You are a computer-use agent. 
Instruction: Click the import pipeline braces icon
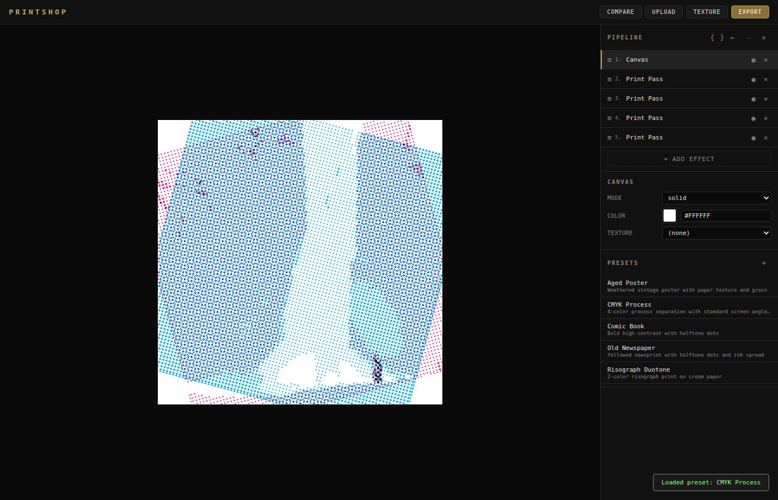pyautogui.click(x=716, y=38)
